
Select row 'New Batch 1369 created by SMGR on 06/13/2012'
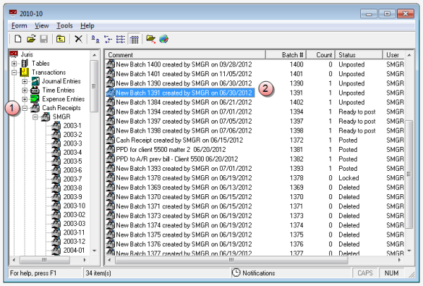point(184,187)
